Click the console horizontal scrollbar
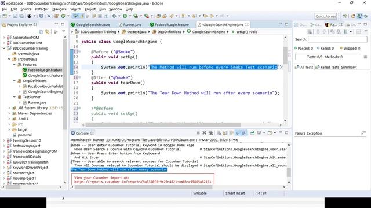371x208 pixels. (143, 187)
